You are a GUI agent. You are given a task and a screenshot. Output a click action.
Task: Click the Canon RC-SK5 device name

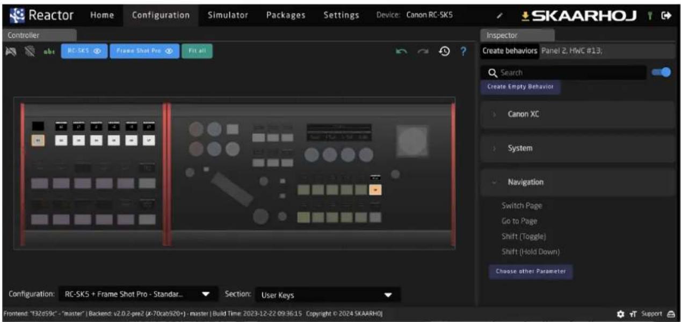(429, 16)
